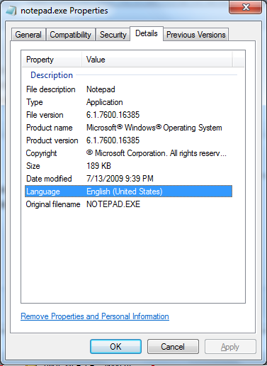Viewport: 267px width, 366px height.
Task: Click the Value column header
Action: pos(157,60)
